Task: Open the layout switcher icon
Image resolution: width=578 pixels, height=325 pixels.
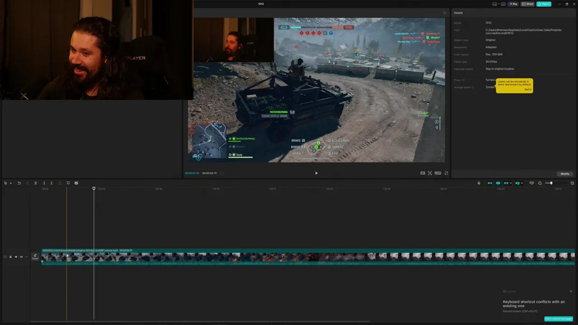Action: pos(495,4)
